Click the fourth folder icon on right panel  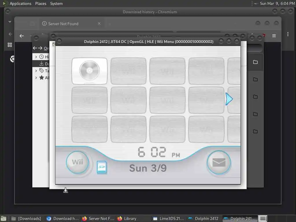click(255, 114)
